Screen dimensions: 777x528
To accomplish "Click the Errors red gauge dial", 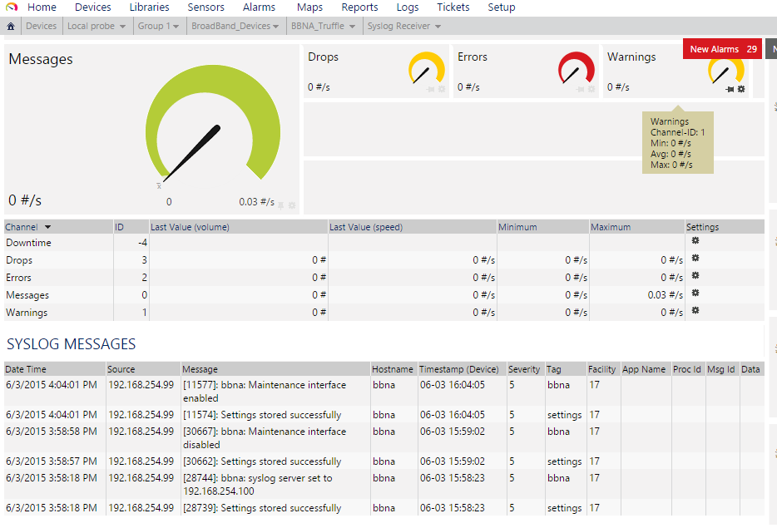I will [x=576, y=69].
